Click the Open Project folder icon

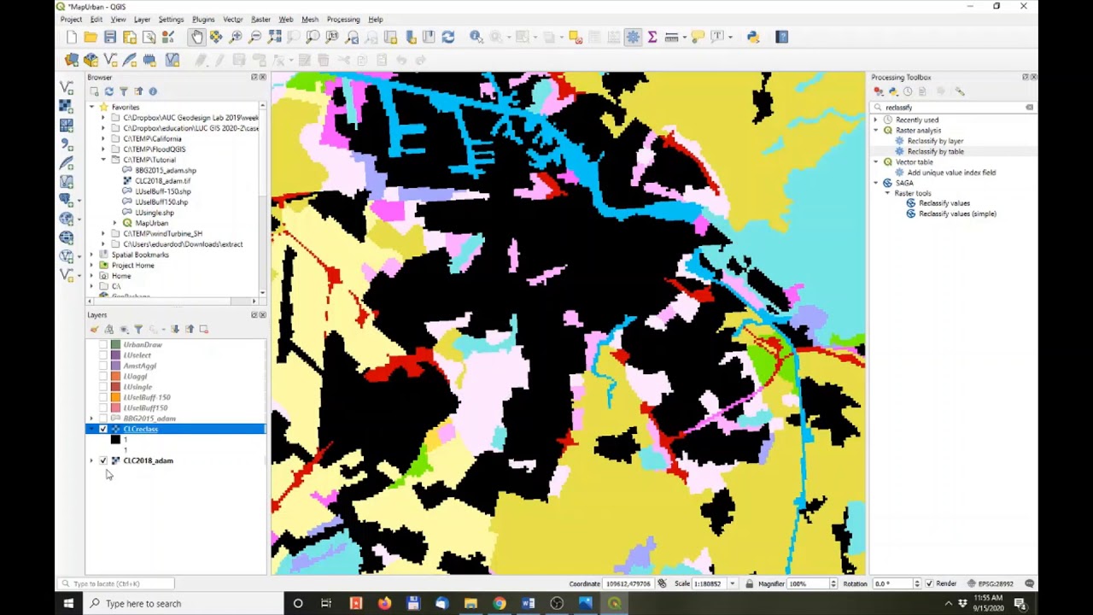91,37
